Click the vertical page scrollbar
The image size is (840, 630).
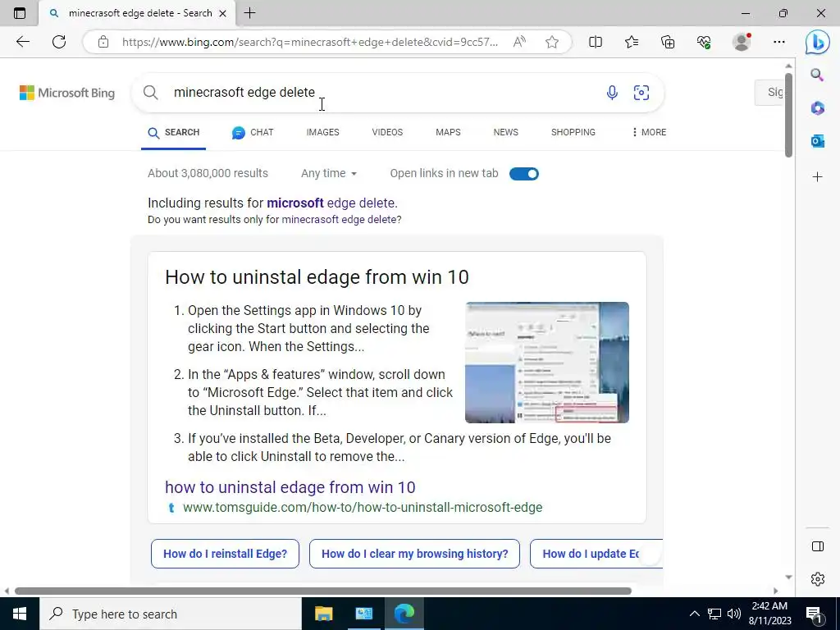coord(788,115)
